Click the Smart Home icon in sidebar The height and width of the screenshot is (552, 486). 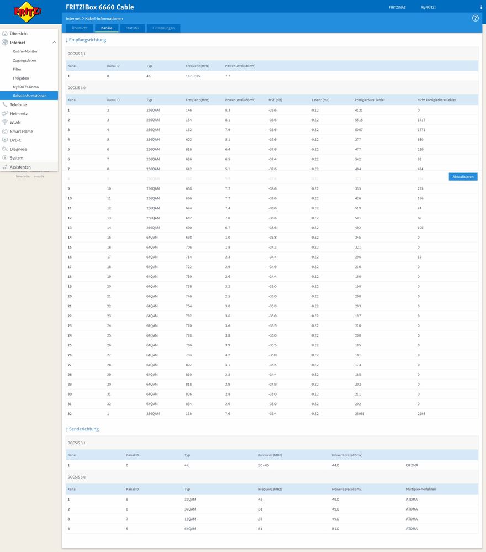coord(5,132)
